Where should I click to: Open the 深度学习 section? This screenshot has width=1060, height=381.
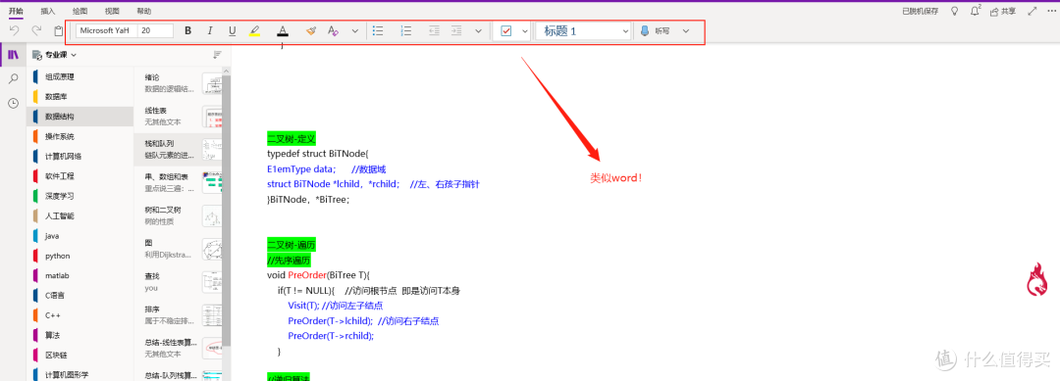coord(79,196)
